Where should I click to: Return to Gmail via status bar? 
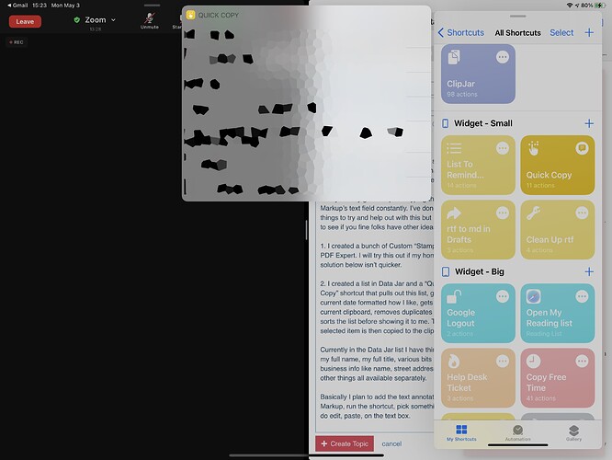17,6
